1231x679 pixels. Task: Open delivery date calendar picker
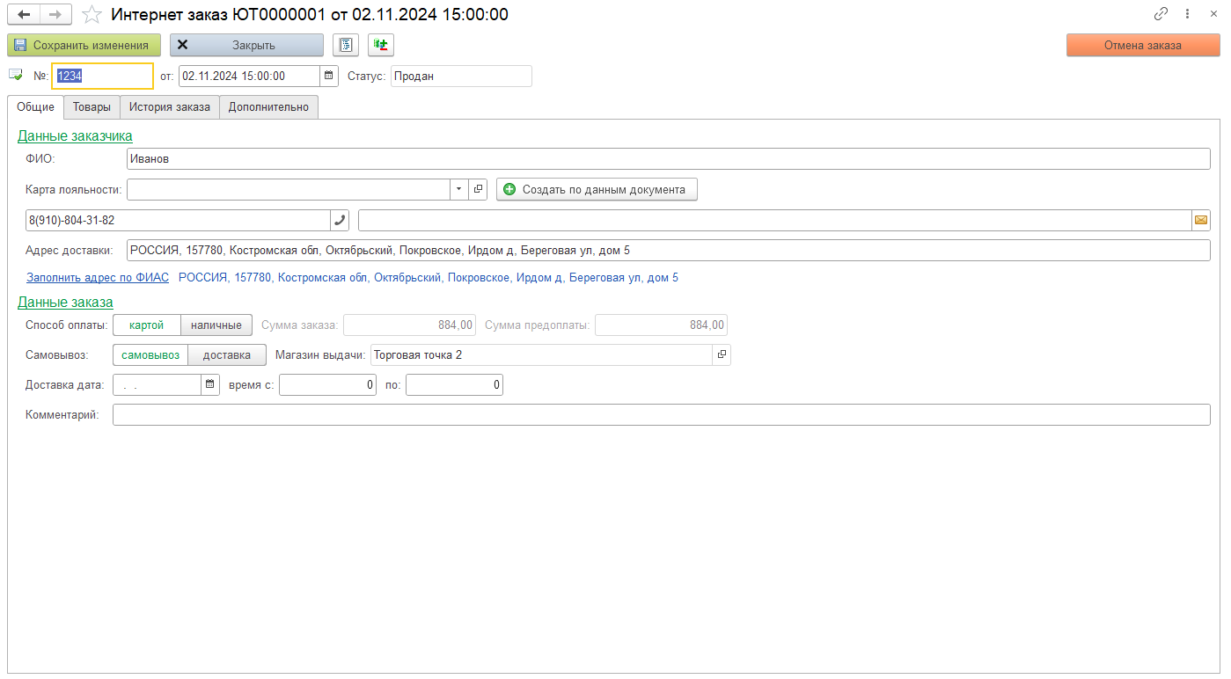click(210, 384)
